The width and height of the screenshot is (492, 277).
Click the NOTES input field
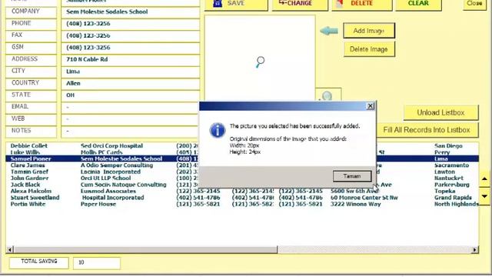point(131,132)
